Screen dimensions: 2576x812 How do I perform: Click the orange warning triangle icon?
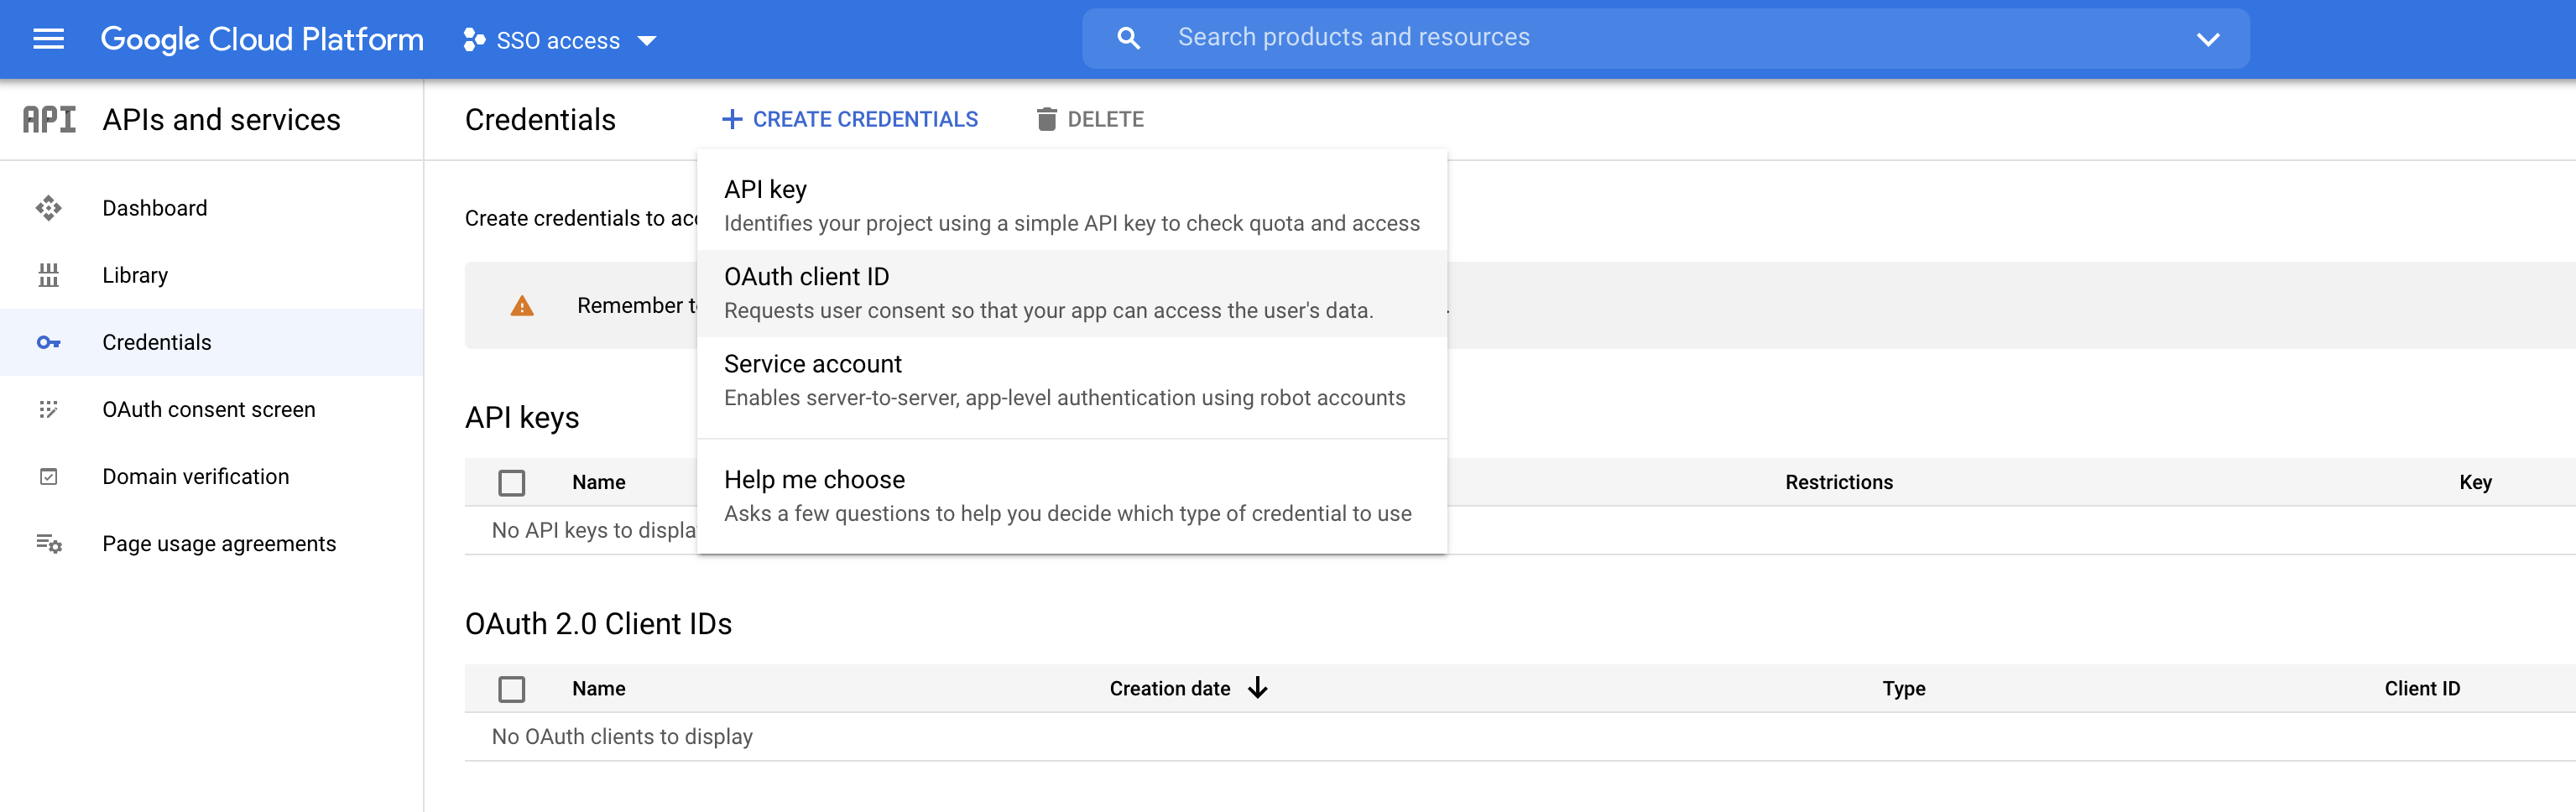(521, 306)
